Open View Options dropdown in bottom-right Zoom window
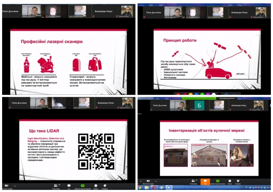 (x=228, y=98)
